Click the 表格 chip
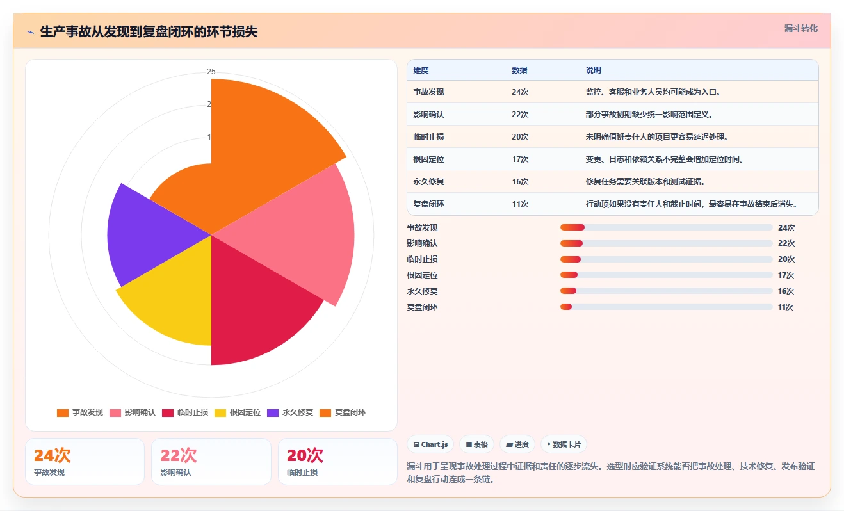Screen dimensions: 844x511 476,444
